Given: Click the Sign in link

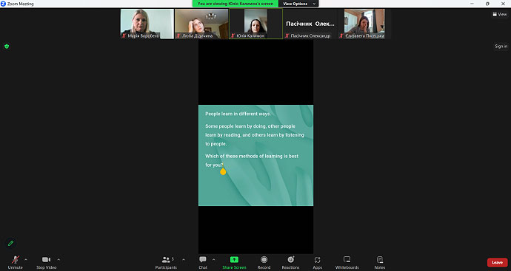Looking at the screenshot, I should tap(501, 46).
